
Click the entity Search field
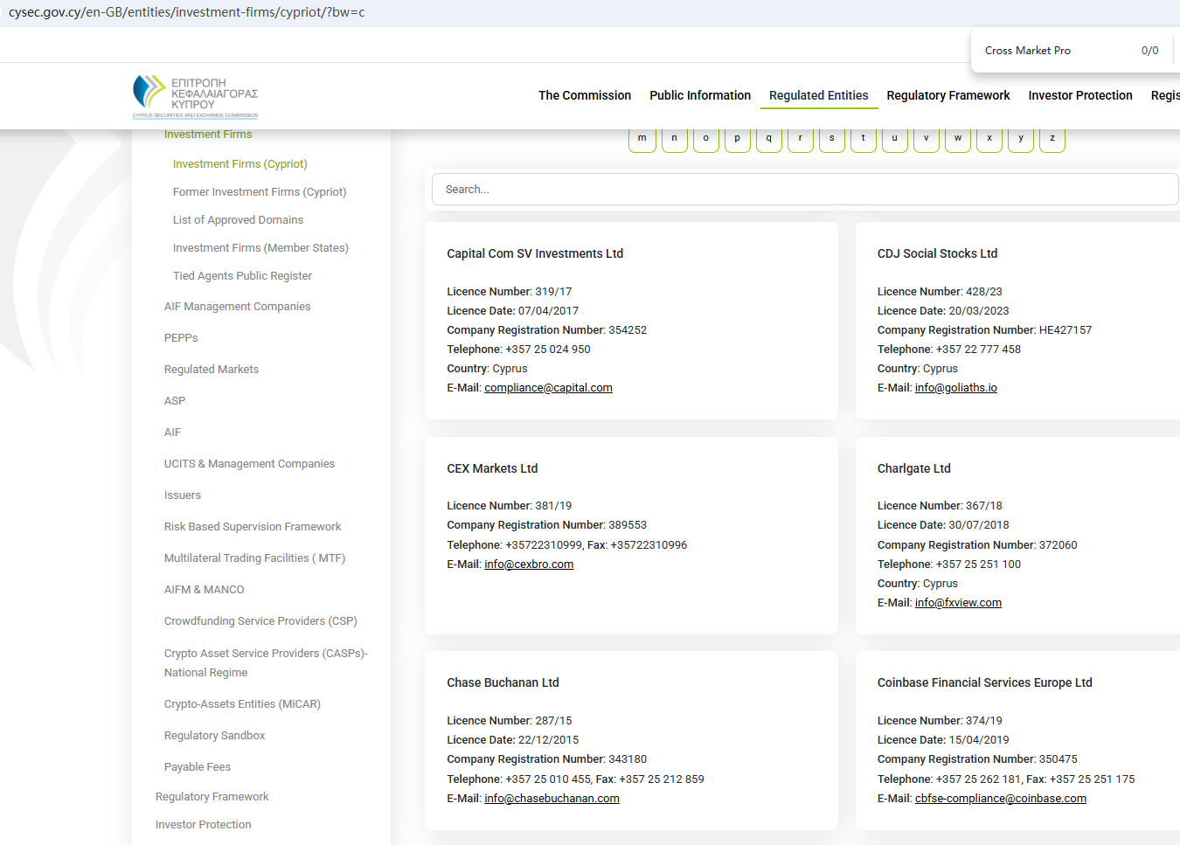tap(804, 190)
